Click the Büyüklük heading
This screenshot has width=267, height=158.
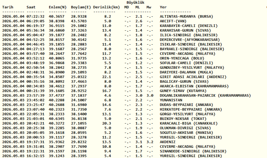pos(136,3)
